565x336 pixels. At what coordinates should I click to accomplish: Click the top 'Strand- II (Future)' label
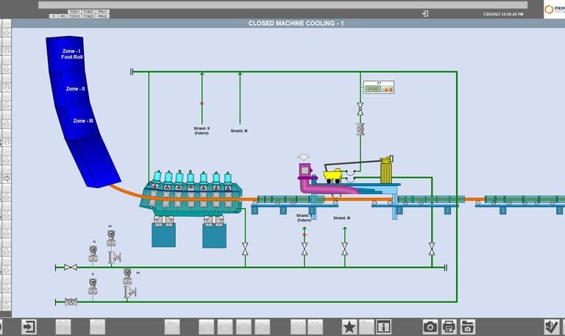pos(202,131)
